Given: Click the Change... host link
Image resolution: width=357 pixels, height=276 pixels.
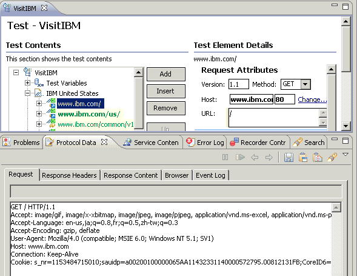Looking at the screenshot, I should [x=312, y=99].
